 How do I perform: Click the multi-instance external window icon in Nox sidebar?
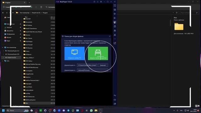[115, 43]
